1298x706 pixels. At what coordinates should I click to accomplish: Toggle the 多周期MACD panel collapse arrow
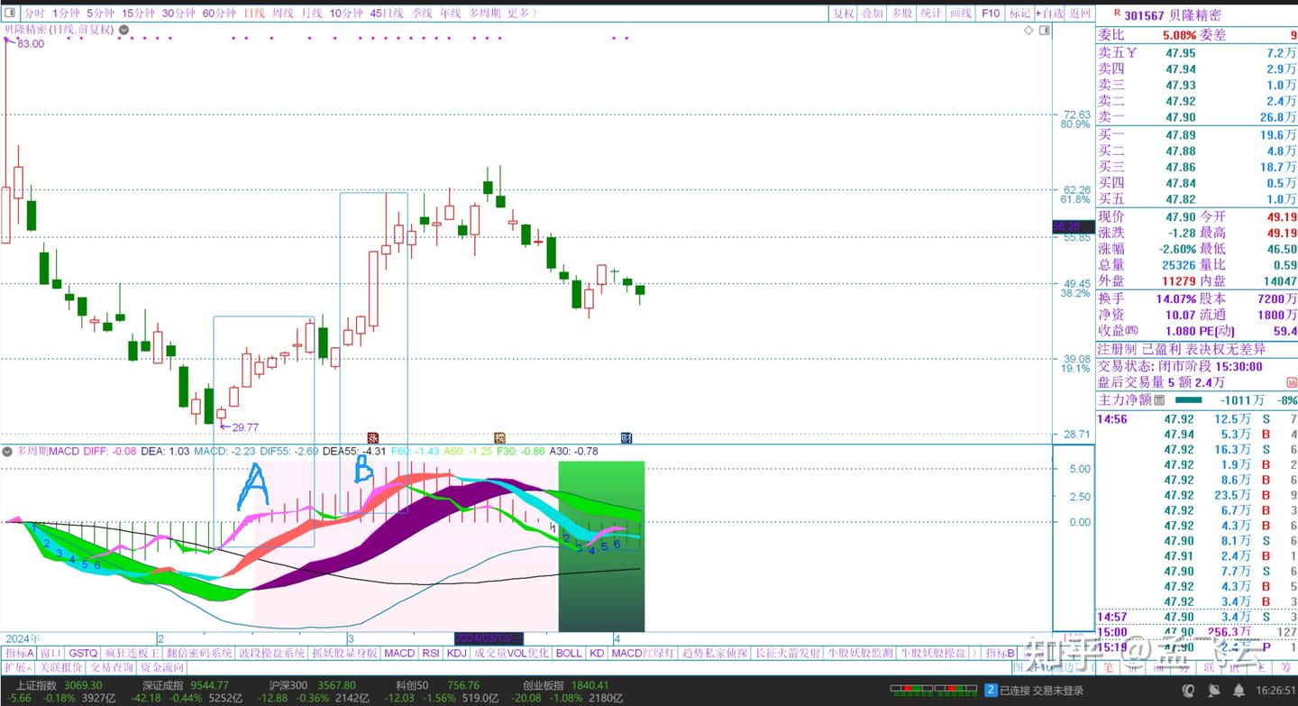(x=9, y=450)
